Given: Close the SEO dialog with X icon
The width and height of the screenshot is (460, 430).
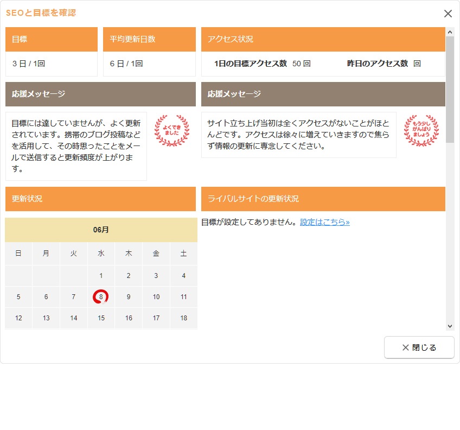Looking at the screenshot, I should pos(448,14).
